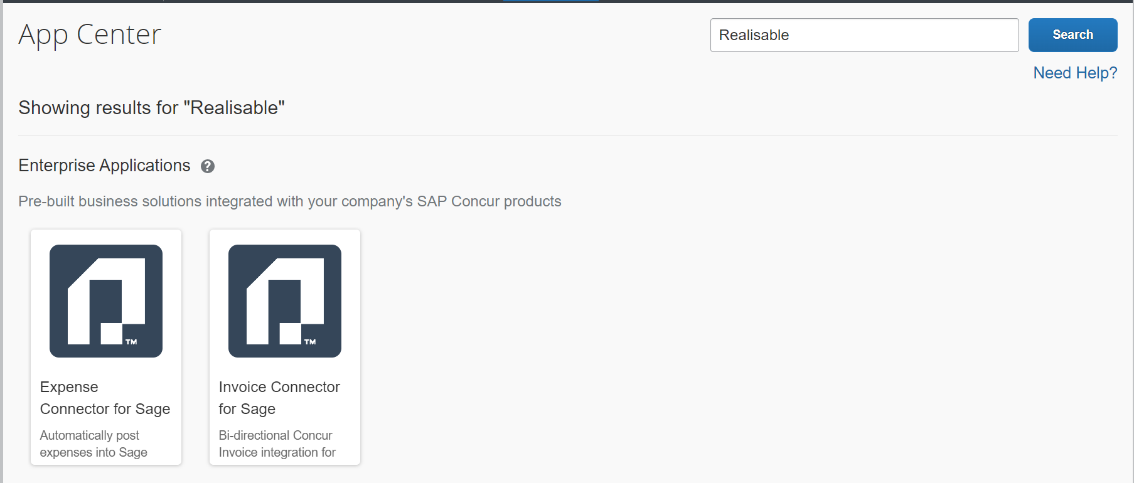The height and width of the screenshot is (483, 1134).
Task: Click the App Center page heading
Action: point(90,34)
